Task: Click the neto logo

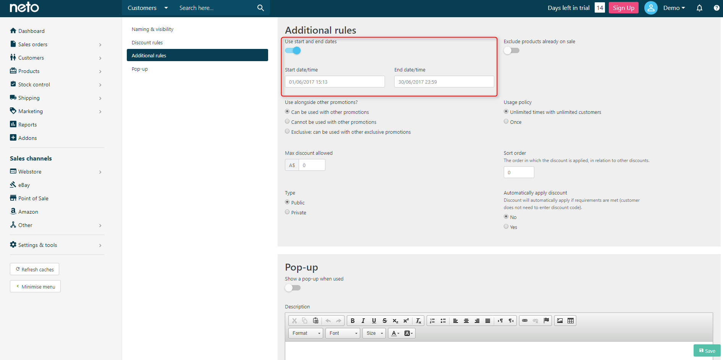Action: coord(24,8)
